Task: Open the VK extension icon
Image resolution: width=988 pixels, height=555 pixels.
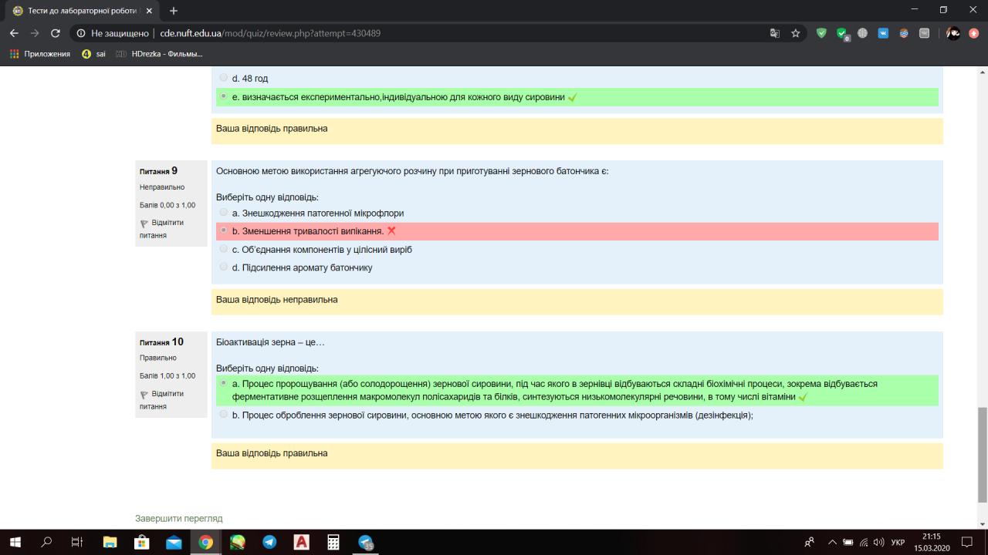Action: click(x=883, y=33)
